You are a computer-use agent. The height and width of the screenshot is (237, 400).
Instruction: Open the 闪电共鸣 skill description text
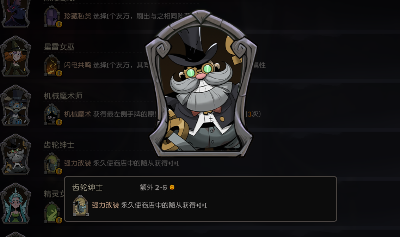(107, 65)
